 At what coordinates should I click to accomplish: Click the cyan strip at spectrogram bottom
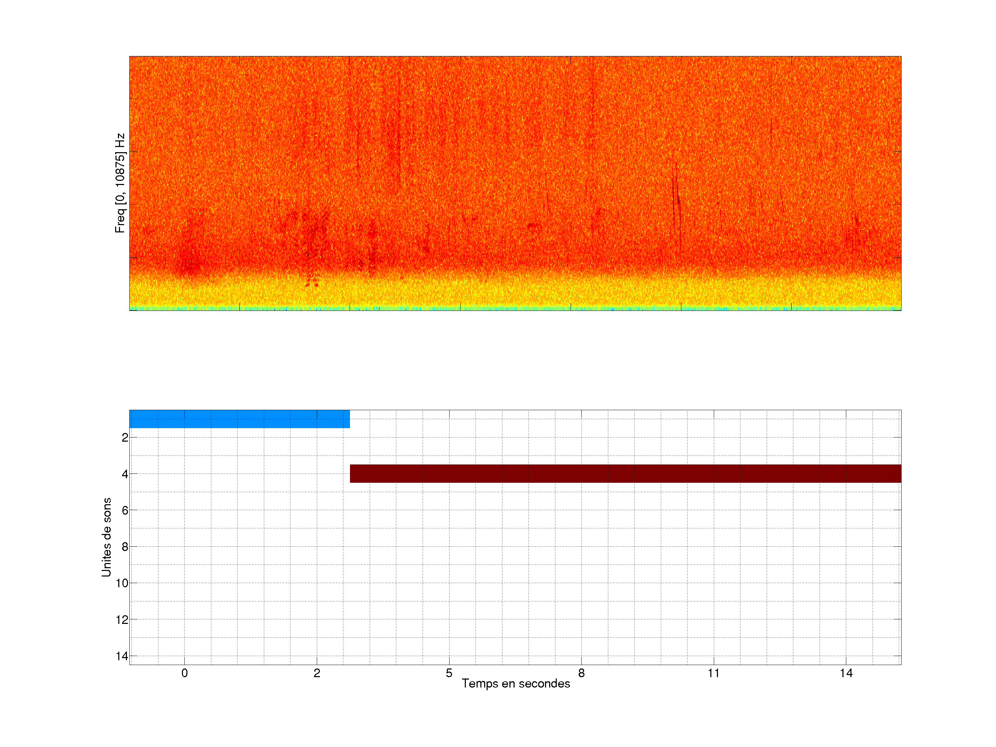tap(515, 308)
